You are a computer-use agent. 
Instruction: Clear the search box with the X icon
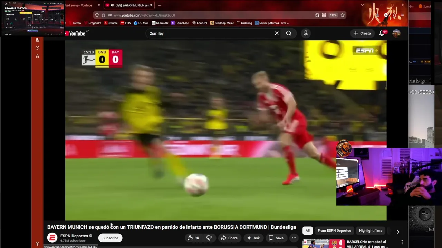point(277,33)
